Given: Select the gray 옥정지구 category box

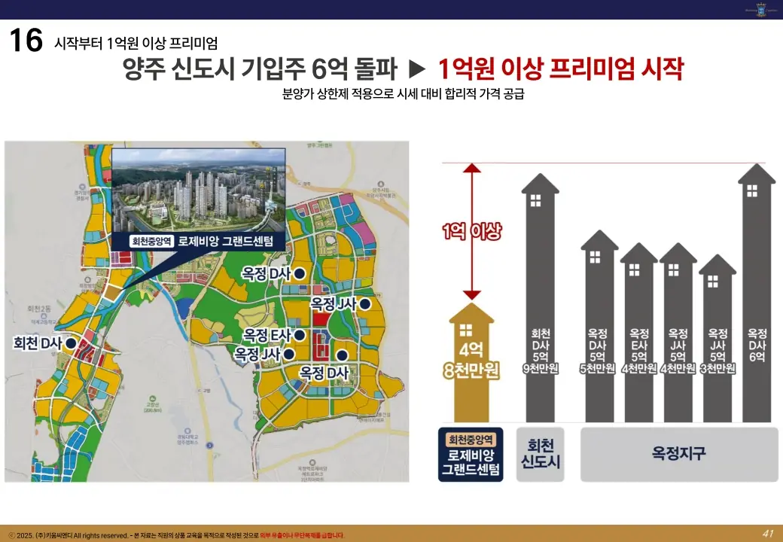Looking at the screenshot, I should point(678,455).
